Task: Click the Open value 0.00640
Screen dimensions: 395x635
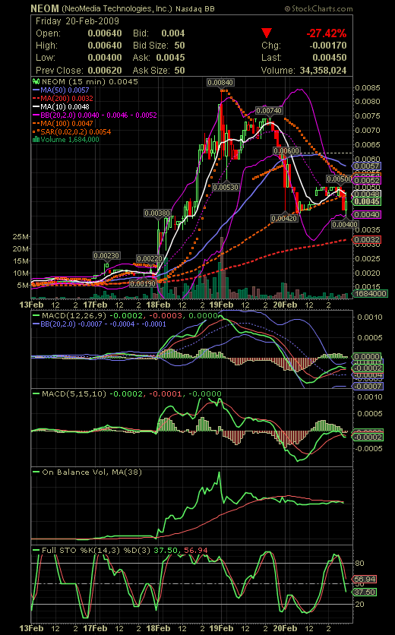Action: (x=105, y=33)
